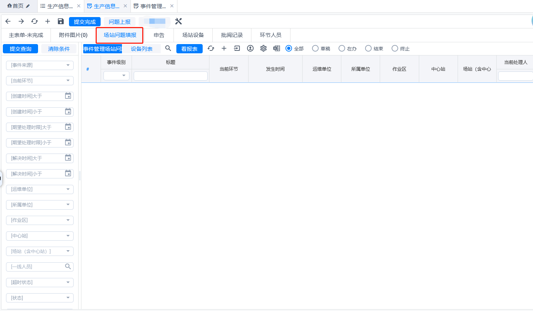Open the 事件级别 column filter dropdown

[x=116, y=76]
